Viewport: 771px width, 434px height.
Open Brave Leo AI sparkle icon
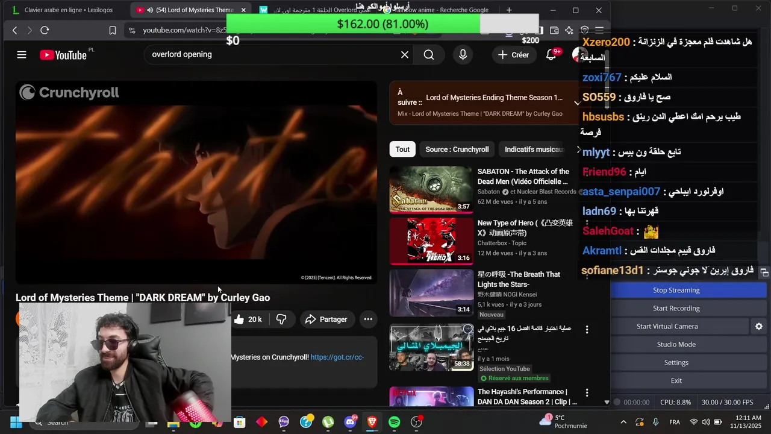coord(569,30)
